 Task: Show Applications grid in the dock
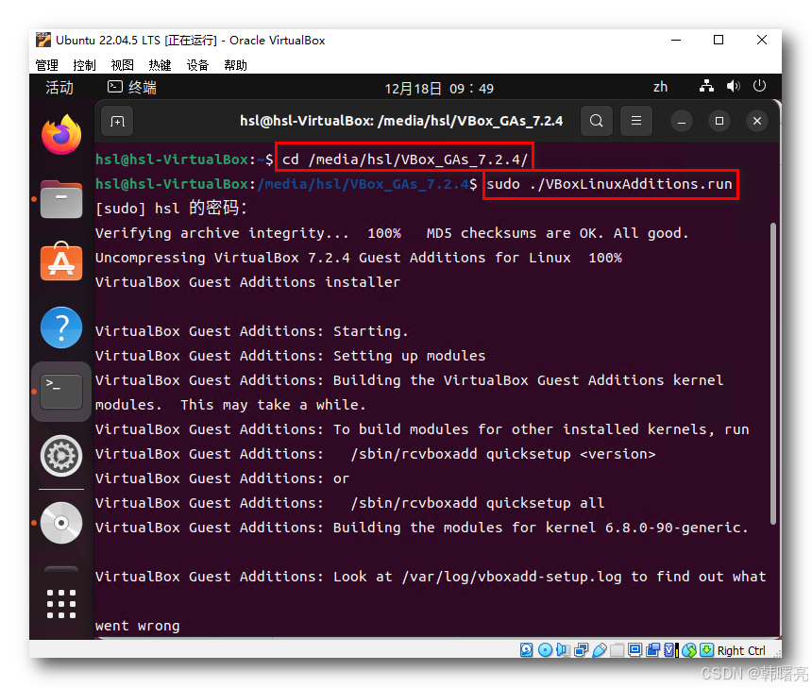[61, 604]
